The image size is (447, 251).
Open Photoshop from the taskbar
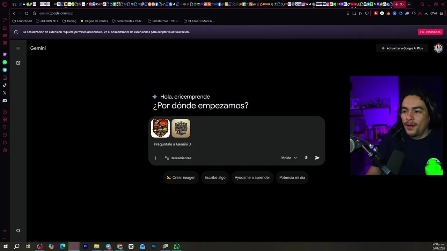click(154, 246)
